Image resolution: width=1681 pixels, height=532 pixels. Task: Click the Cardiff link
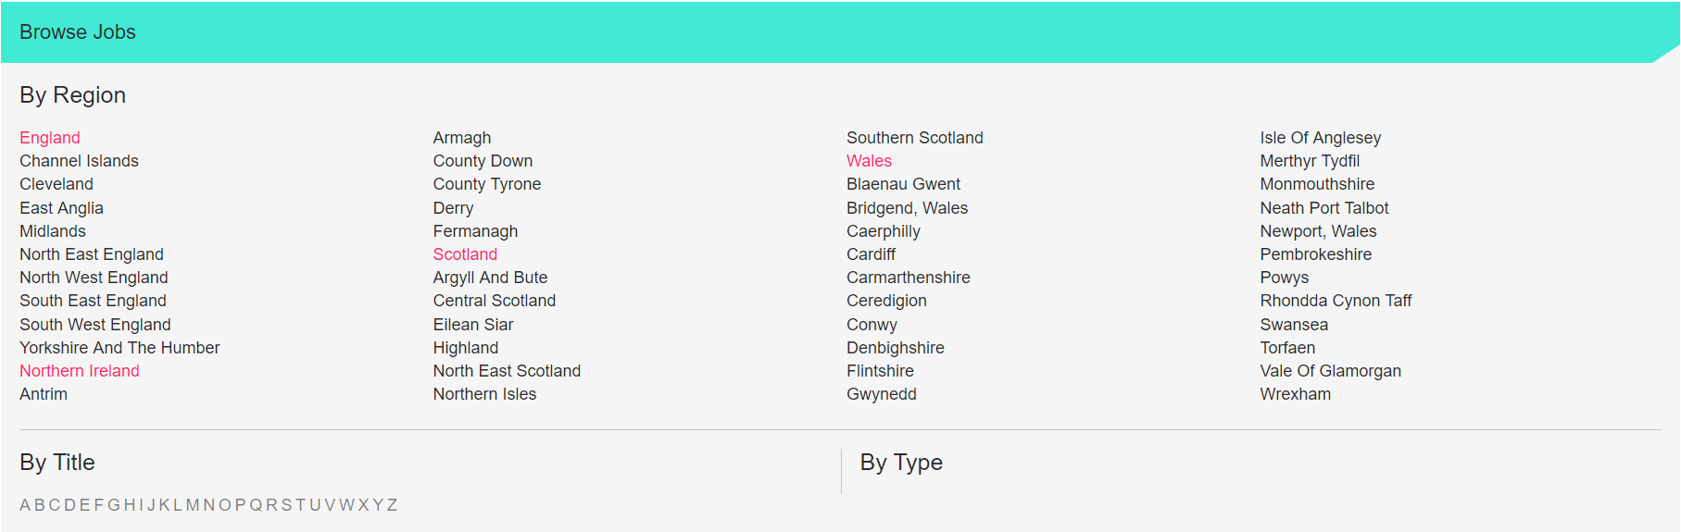(x=872, y=254)
